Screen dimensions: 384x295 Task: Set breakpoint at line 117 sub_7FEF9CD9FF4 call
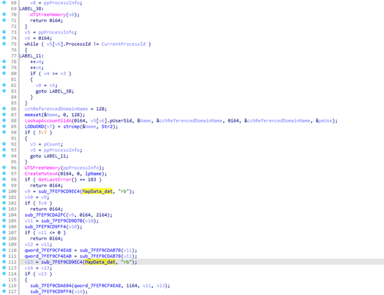4,291
